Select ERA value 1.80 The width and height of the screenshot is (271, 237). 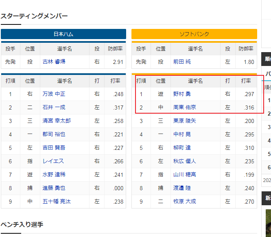point(249,62)
